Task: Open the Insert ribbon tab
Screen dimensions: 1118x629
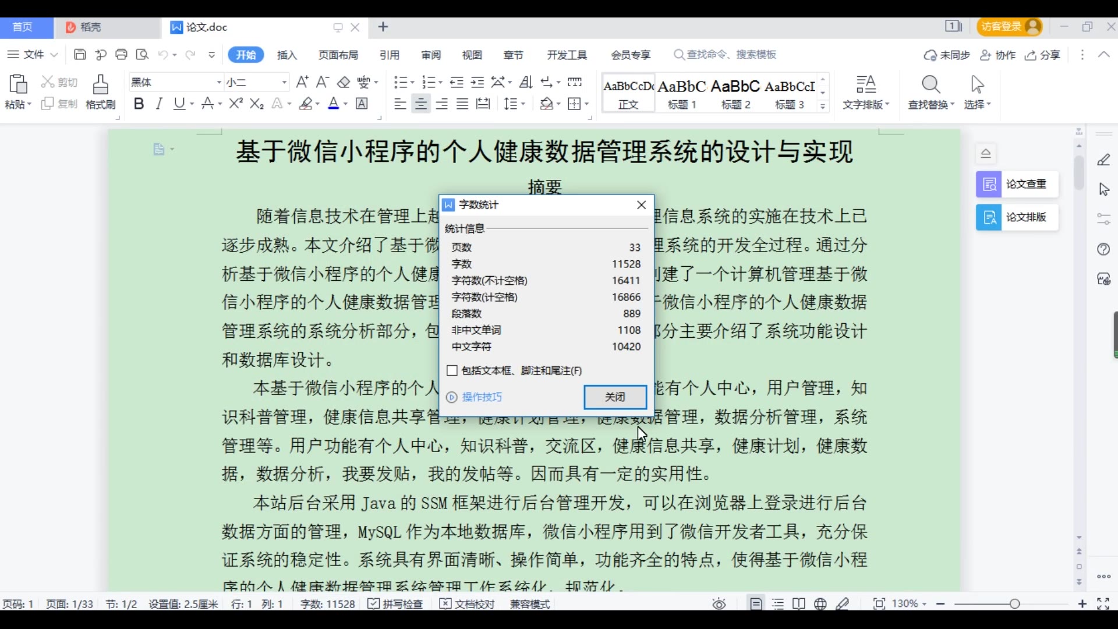Action: click(287, 55)
